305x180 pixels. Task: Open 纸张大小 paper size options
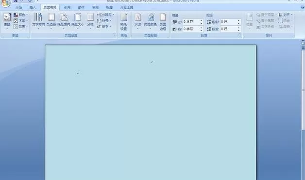[x=78, y=21]
